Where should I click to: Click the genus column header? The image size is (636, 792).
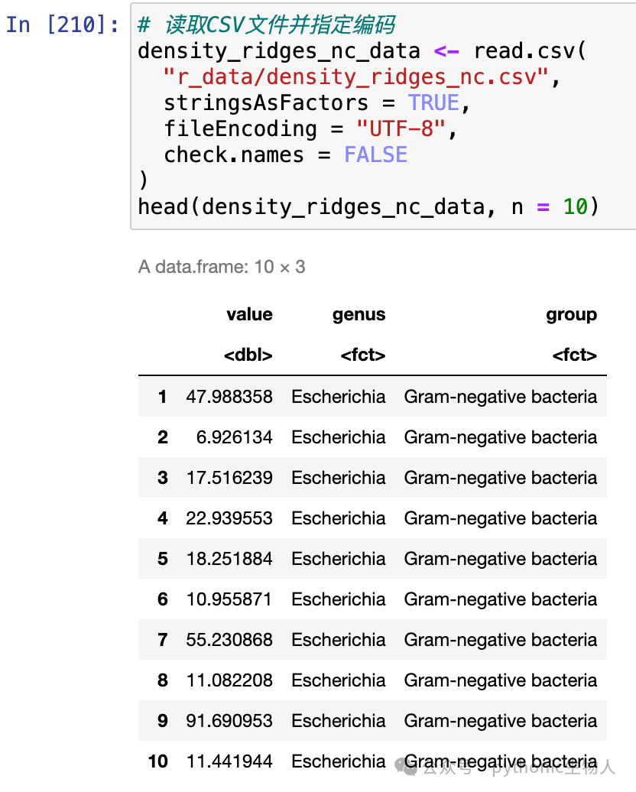(x=359, y=314)
